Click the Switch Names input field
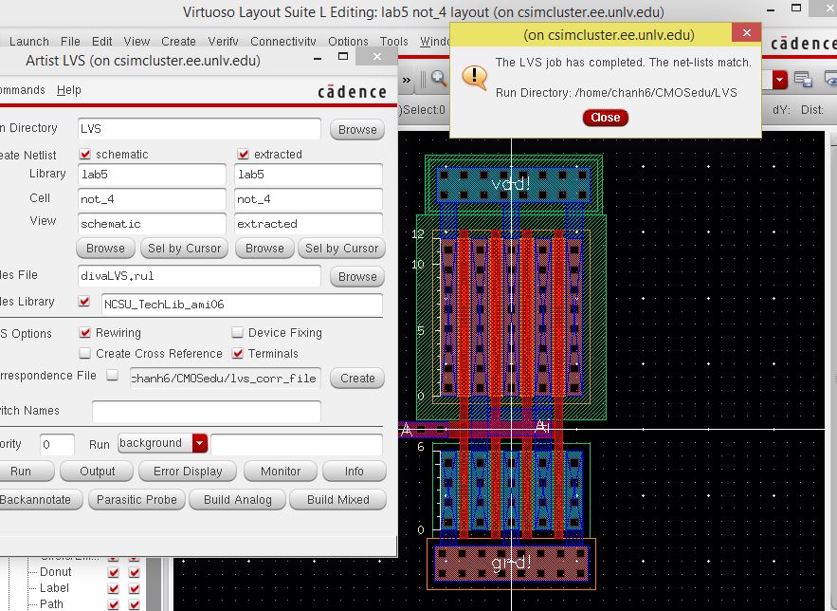The width and height of the screenshot is (837, 611). tap(206, 411)
